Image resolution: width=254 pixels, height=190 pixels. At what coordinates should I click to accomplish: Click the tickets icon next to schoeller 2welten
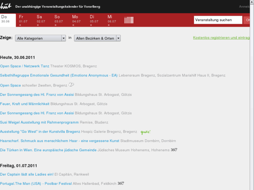[x=71, y=85]
